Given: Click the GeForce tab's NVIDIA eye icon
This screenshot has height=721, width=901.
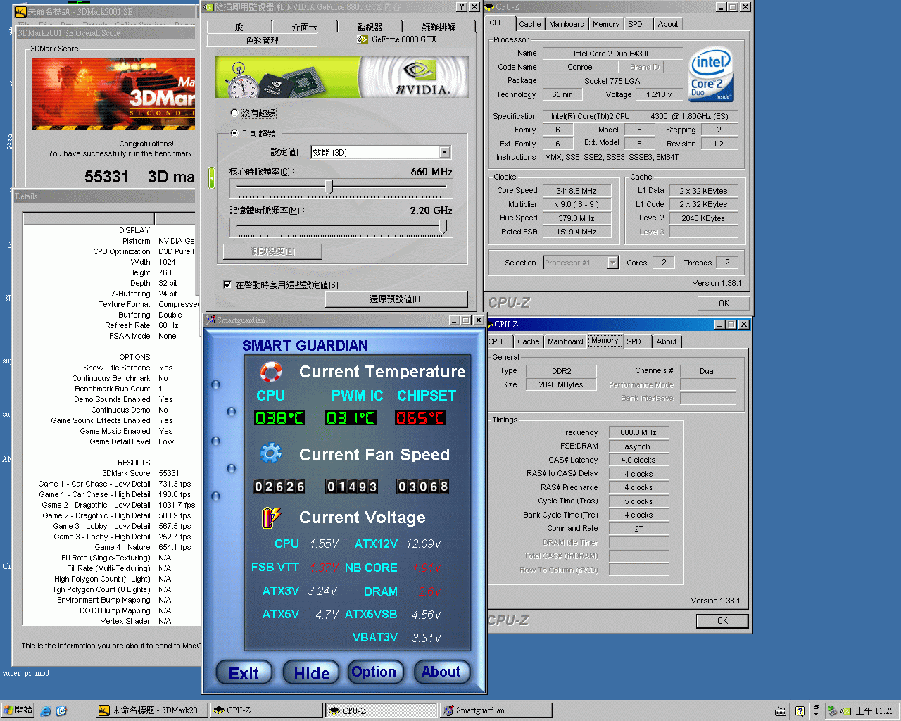Looking at the screenshot, I should click(x=363, y=39).
